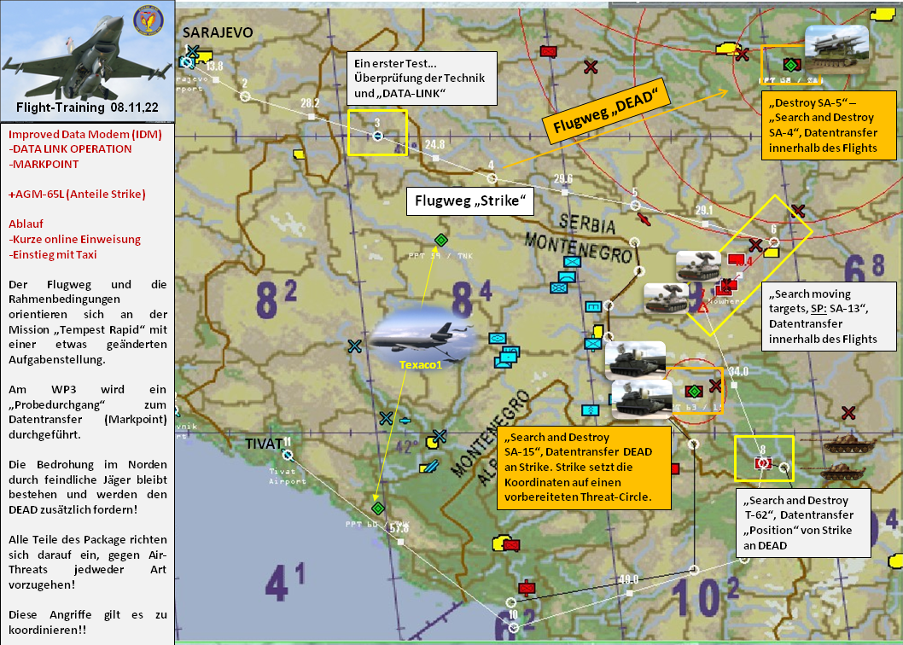Click waypoint 3 inside the yellow box
The width and height of the screenshot is (903, 645).
[377, 136]
